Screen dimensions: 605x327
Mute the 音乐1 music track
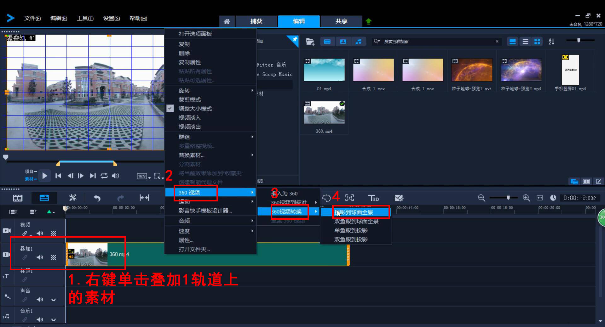(x=40, y=319)
